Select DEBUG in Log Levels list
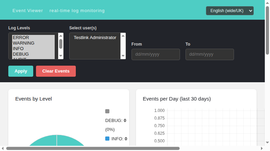 tap(34, 54)
